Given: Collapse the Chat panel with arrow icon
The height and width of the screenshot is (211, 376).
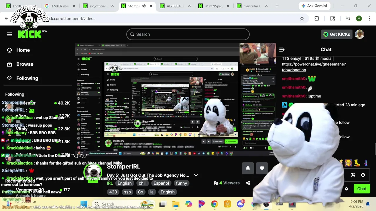Looking at the screenshot, I should 282,50.
